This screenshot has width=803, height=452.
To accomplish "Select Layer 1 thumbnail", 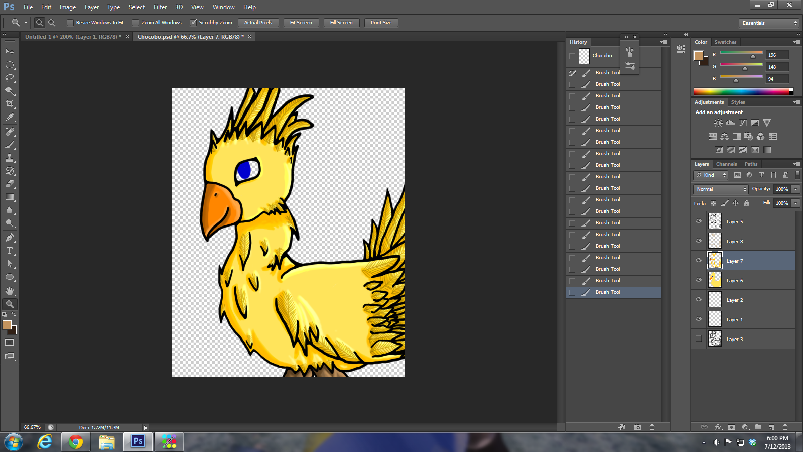I will [x=715, y=319].
